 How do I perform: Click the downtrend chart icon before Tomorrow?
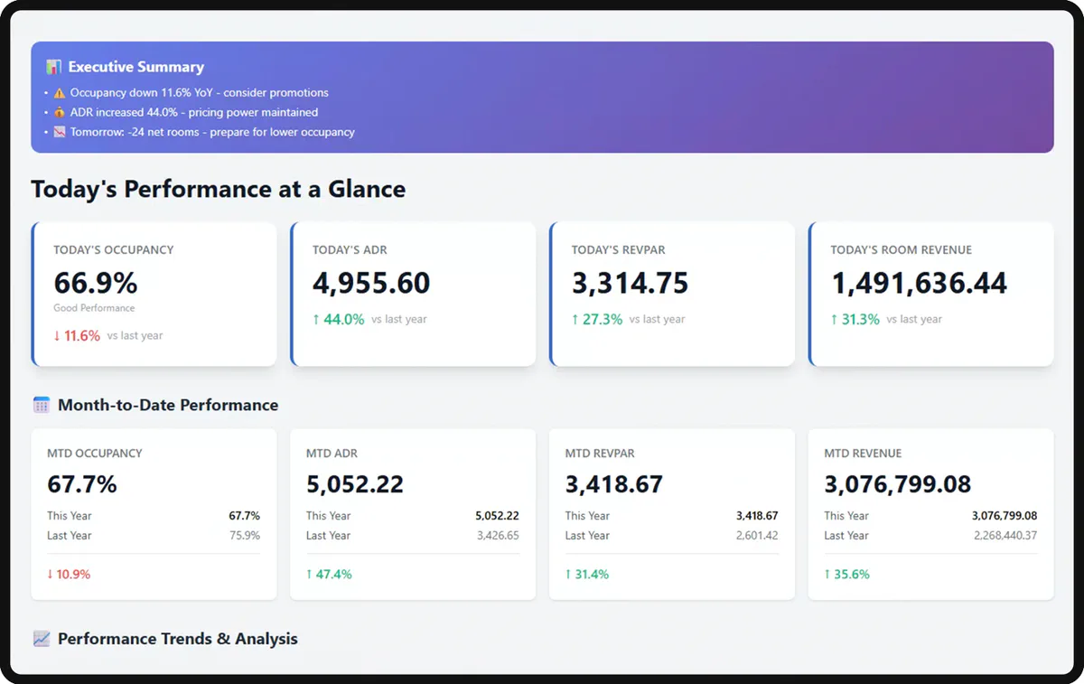click(60, 132)
